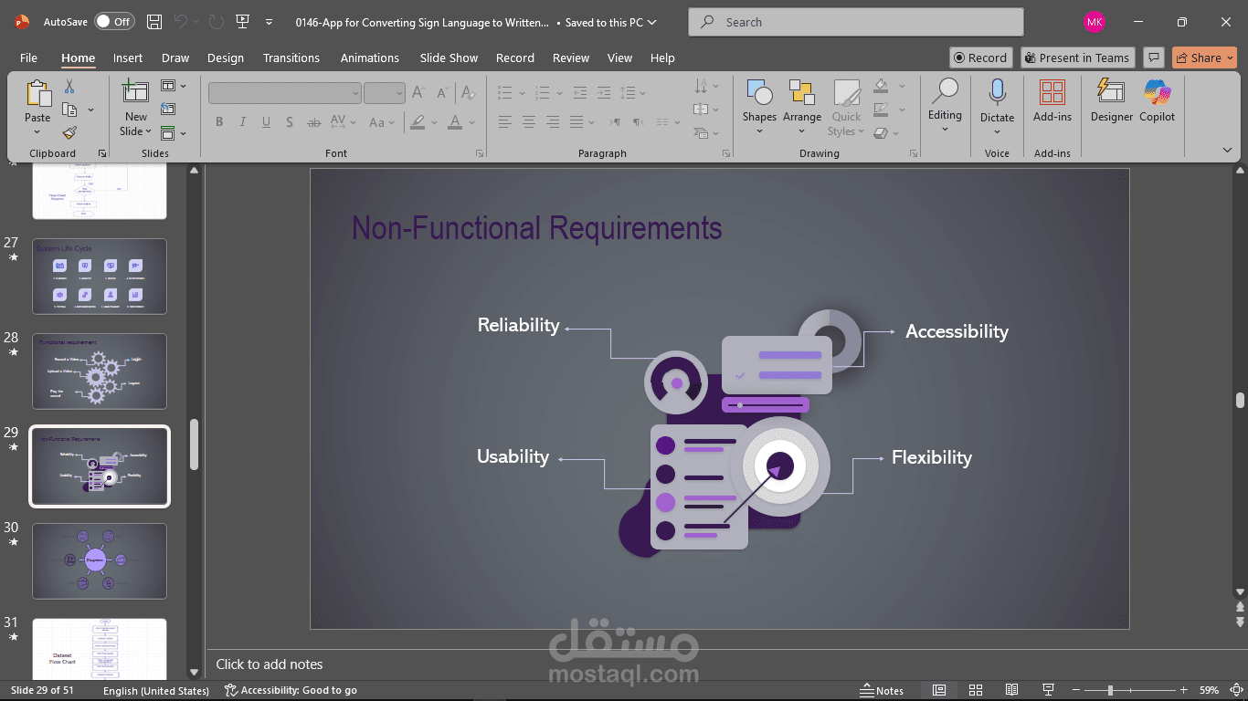Adjust the zoom slider handle
The height and width of the screenshot is (701, 1248).
[1111, 690]
